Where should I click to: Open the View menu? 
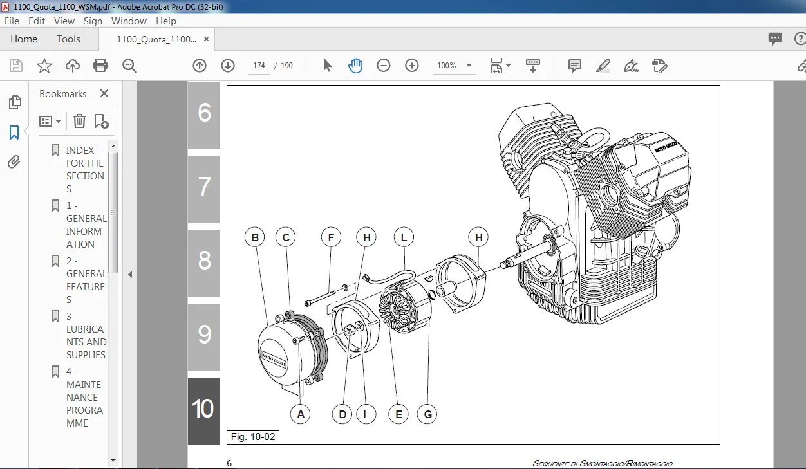[x=64, y=21]
